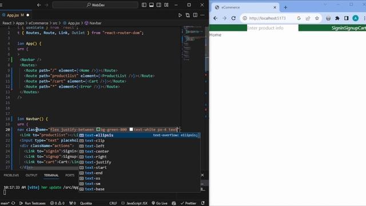Open the Chrome Extensions puzzle icon
The width and height of the screenshot is (366, 206).
pos(337,18)
